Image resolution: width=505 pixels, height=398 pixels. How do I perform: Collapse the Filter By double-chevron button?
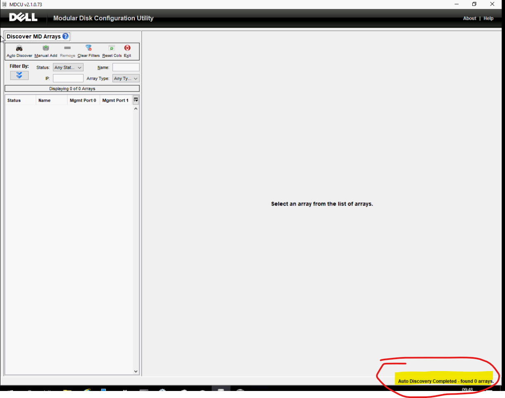19,75
